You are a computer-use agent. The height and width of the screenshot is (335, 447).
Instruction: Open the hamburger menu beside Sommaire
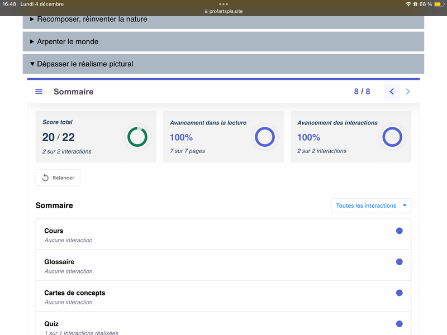(x=39, y=92)
